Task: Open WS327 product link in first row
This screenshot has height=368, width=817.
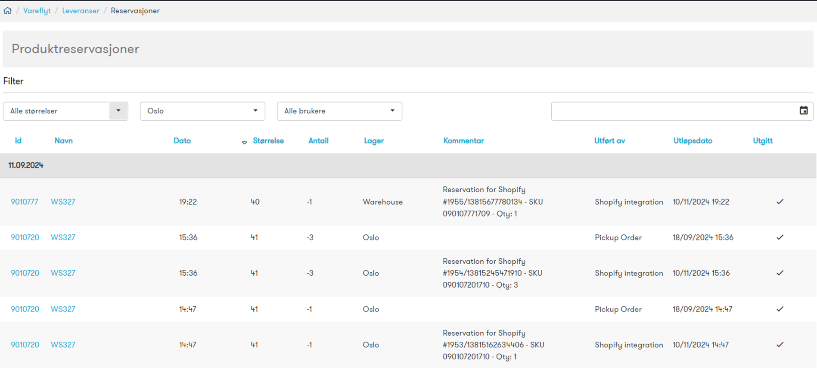Action: pyautogui.click(x=63, y=202)
